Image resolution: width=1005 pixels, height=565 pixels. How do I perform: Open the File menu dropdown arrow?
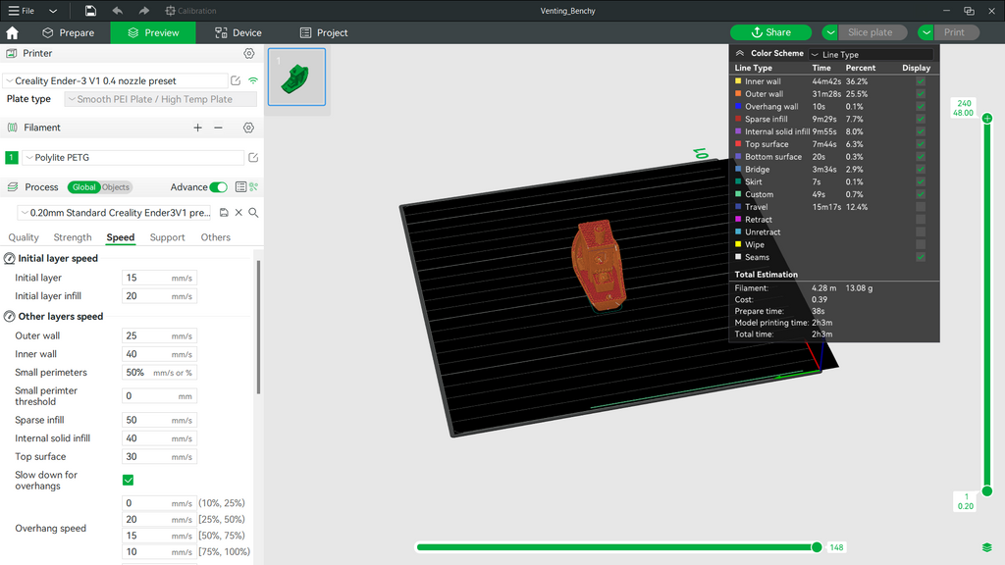(x=53, y=10)
